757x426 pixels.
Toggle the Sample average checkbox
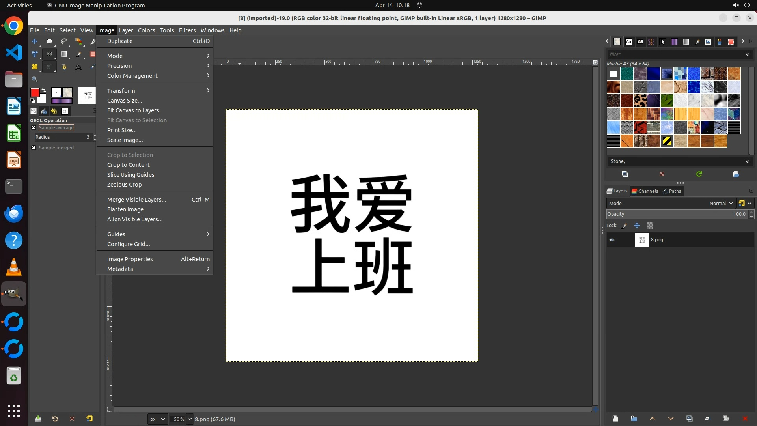(x=34, y=128)
